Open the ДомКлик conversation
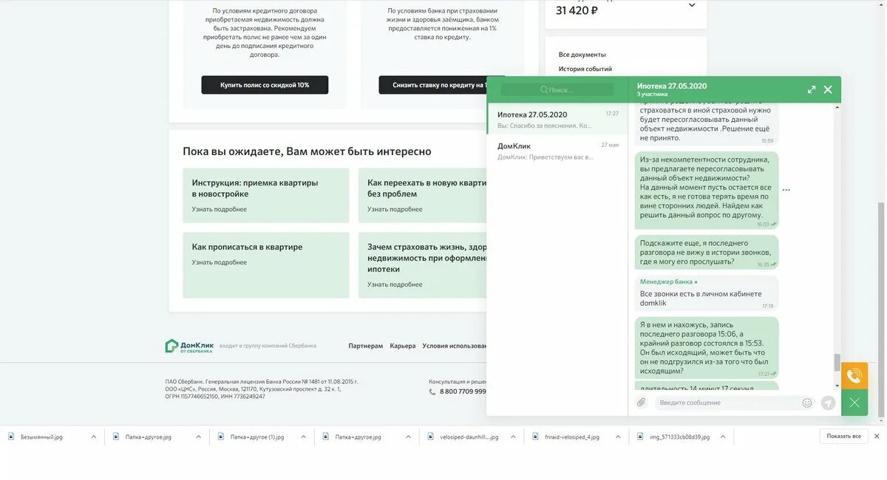 click(557, 151)
